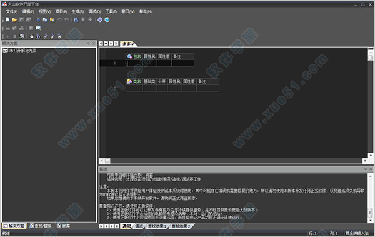Screen dimensions: 375x237
Task: Redo the last undone edit
Action: click(67, 19)
